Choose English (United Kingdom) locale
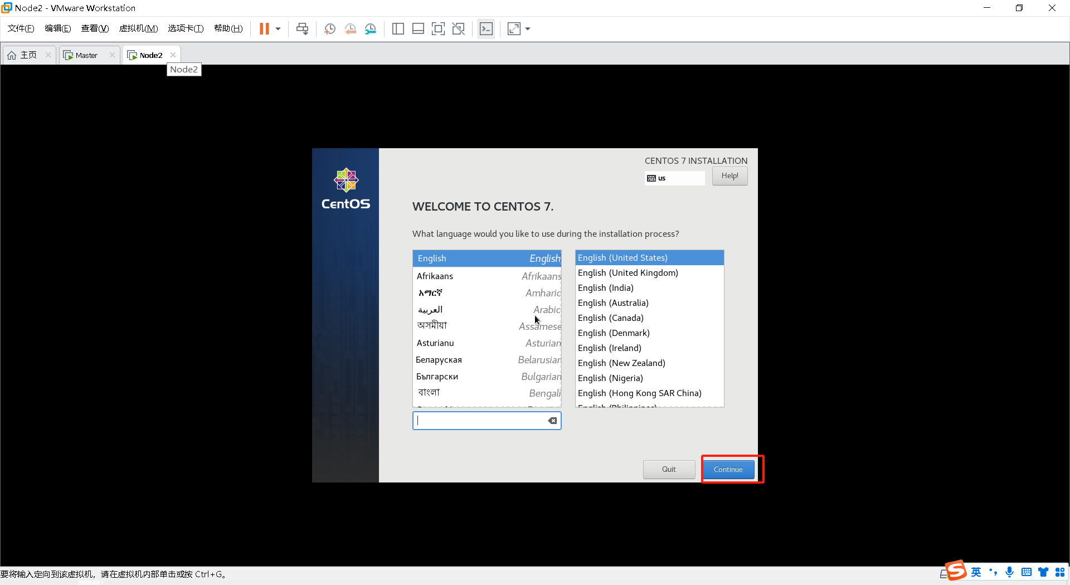 [649, 273]
